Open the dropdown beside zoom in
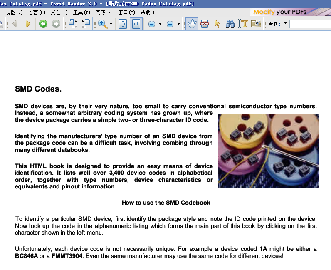The width and height of the screenshot is (331, 270). pos(178,24)
